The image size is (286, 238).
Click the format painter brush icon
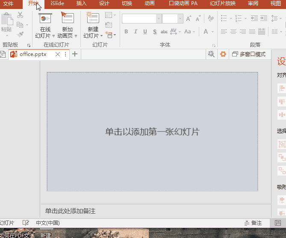(20, 34)
